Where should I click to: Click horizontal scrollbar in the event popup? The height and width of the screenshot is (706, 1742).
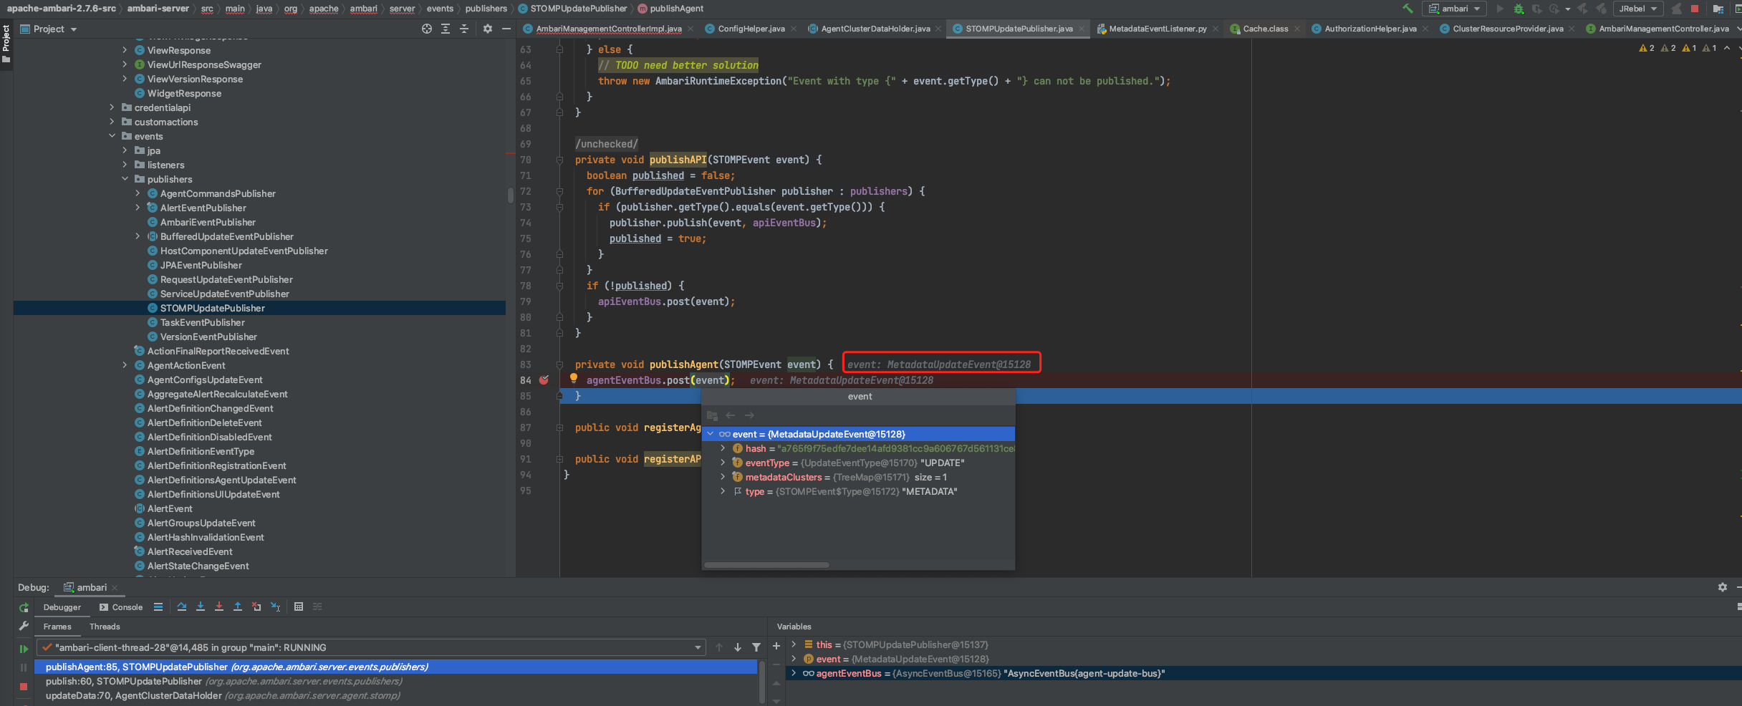766,565
